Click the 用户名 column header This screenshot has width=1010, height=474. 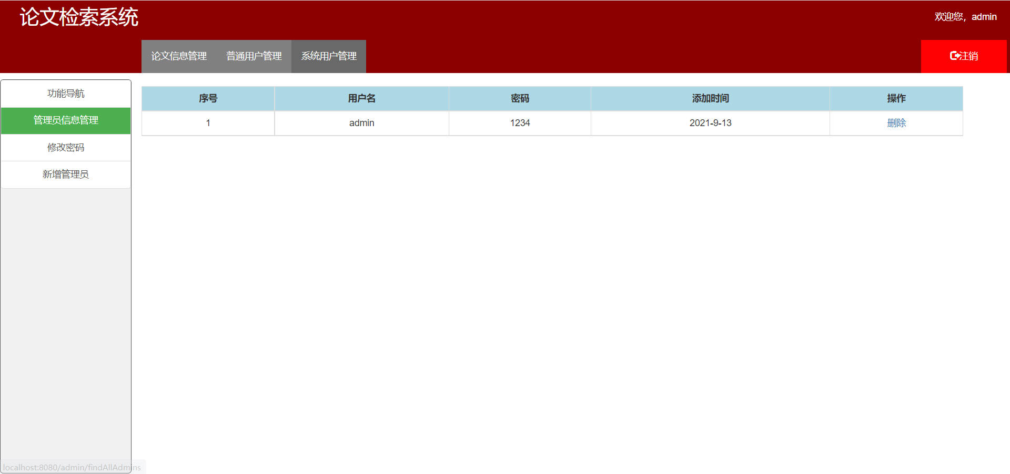click(361, 98)
